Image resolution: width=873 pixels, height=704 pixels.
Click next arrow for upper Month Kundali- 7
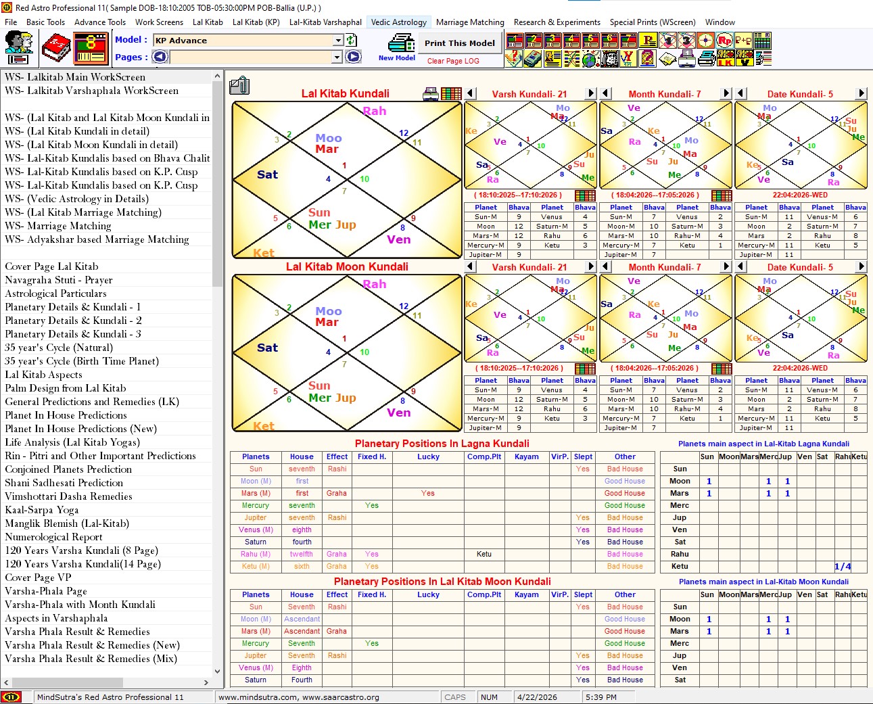click(x=726, y=93)
